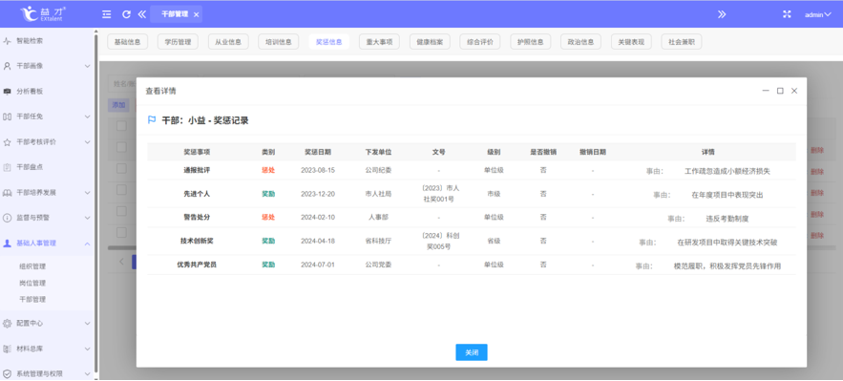This screenshot has height=381, width=843.
Task: Click the 系统管理与权限 shield icon
Action: [7, 373]
